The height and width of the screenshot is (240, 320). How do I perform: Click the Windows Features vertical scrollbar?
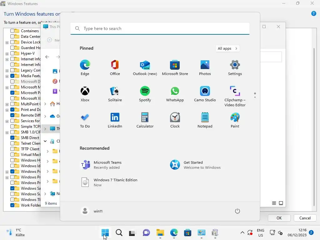(314, 127)
